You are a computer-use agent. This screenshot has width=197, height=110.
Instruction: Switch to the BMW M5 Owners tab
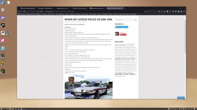click(x=80, y=8)
